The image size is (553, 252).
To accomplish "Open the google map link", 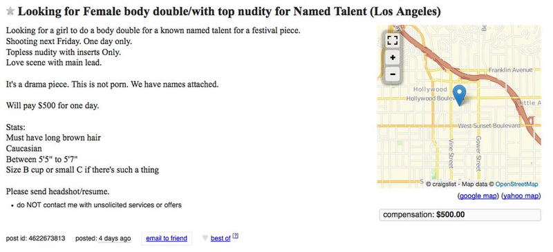I will (478, 196).
